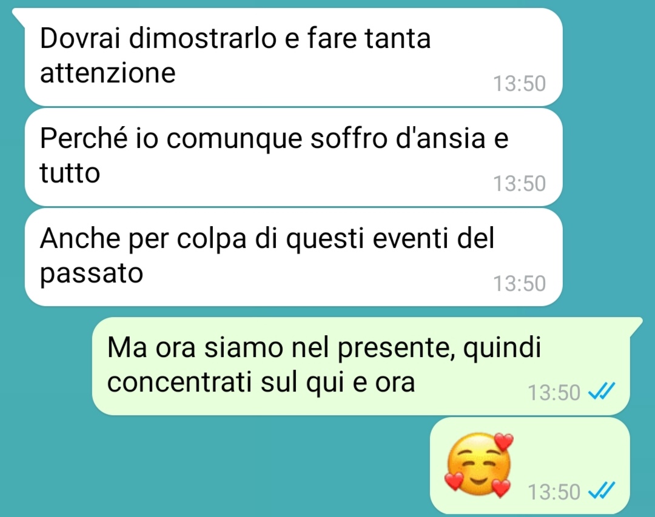The width and height of the screenshot is (655, 517).
Task: Tap the tail of the first received bubble
Action: [x=19, y=16]
